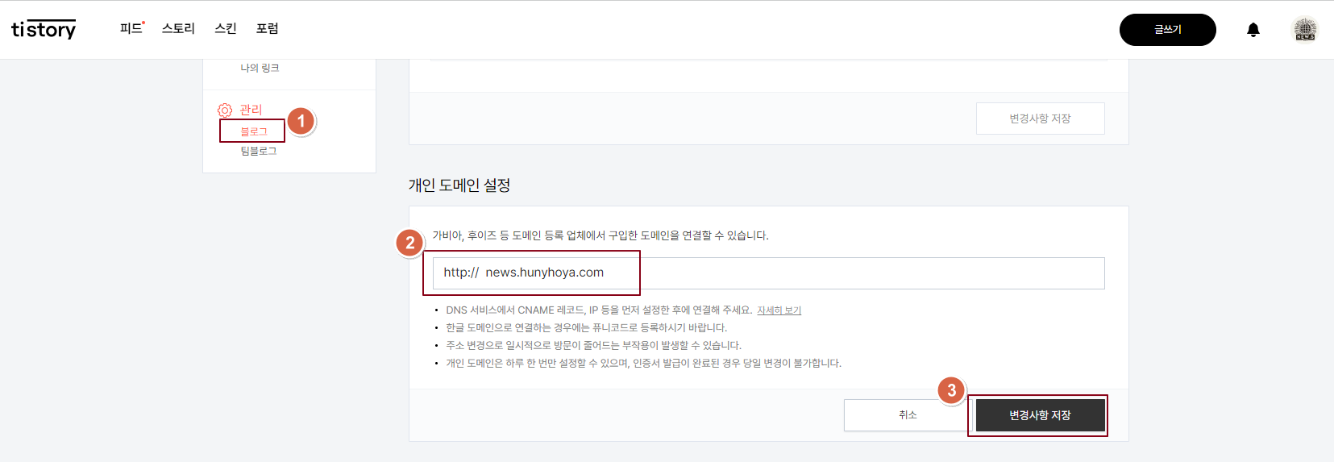Open the 자세히 보기 link
The width and height of the screenshot is (1334, 462).
pos(779,310)
